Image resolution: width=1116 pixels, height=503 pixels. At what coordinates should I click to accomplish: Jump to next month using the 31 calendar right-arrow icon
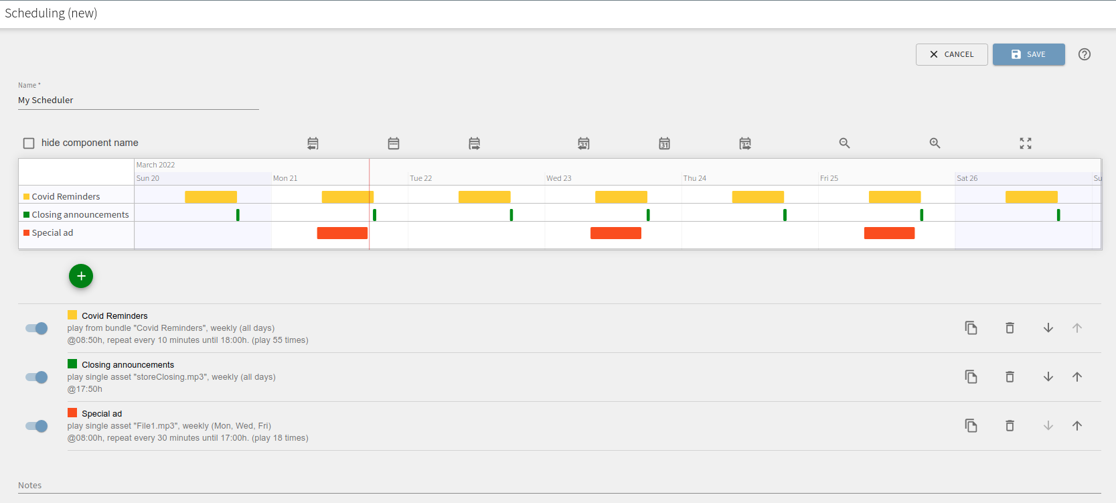[x=744, y=143]
